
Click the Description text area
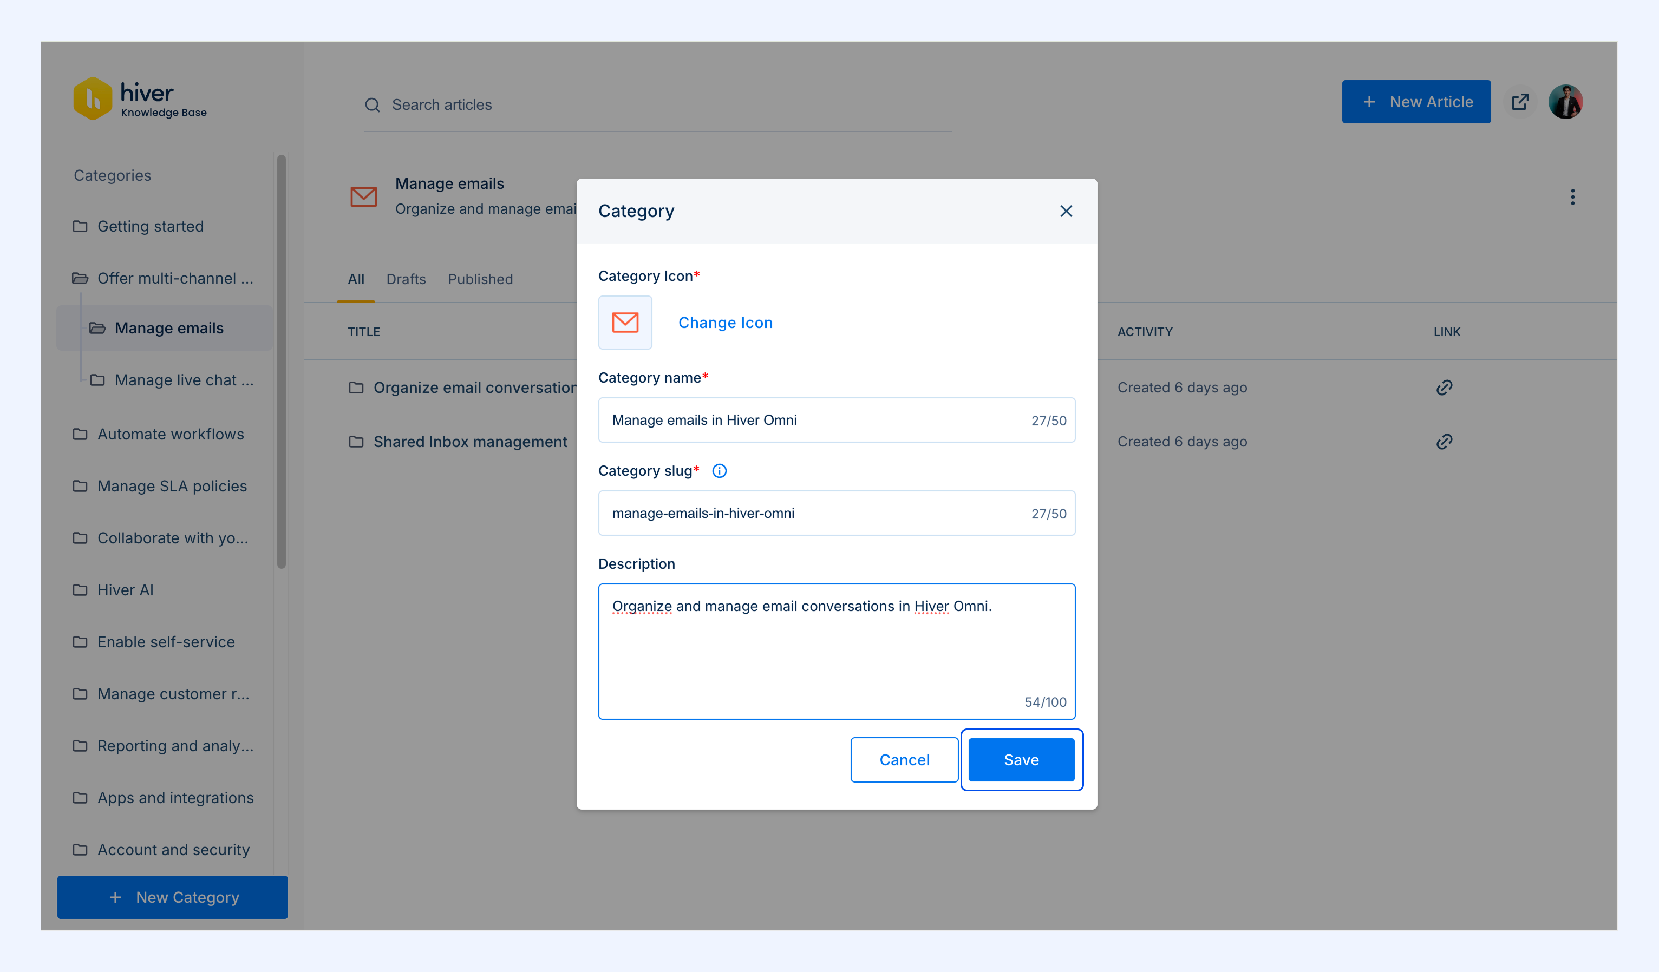[836, 652]
